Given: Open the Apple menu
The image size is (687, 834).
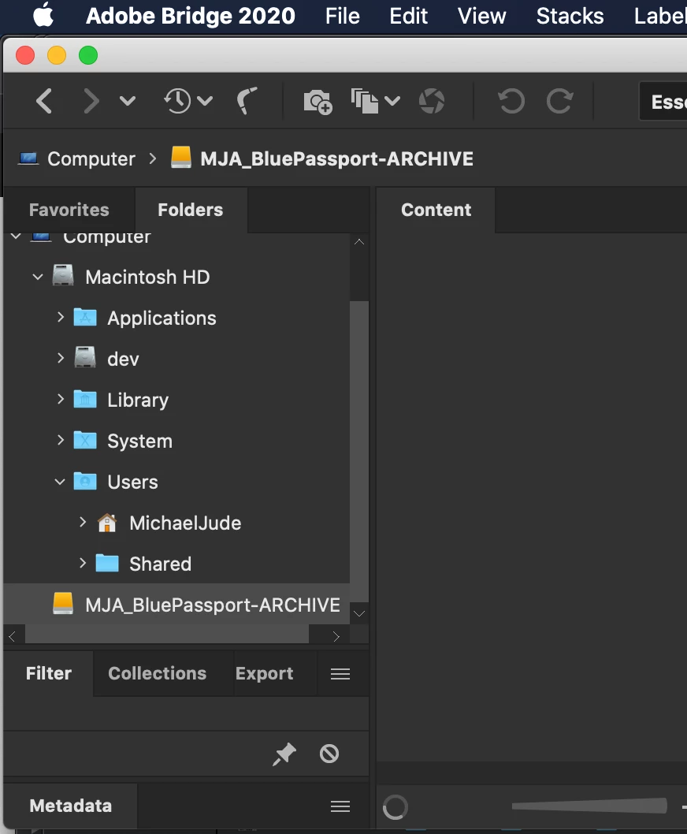Looking at the screenshot, I should point(43,15).
